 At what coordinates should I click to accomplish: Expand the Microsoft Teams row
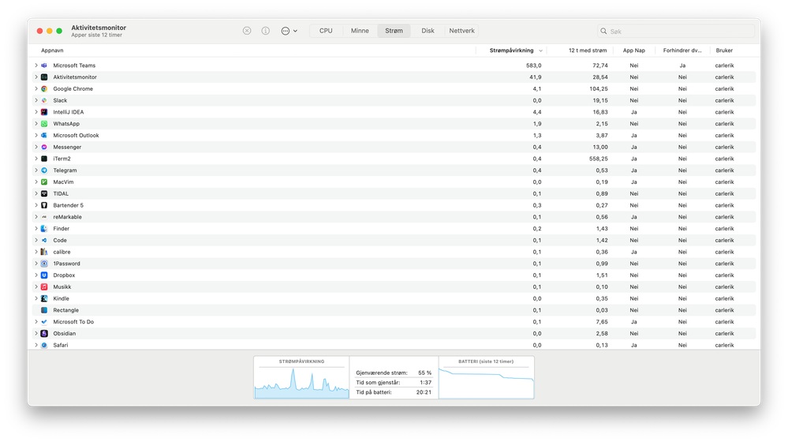pos(36,66)
